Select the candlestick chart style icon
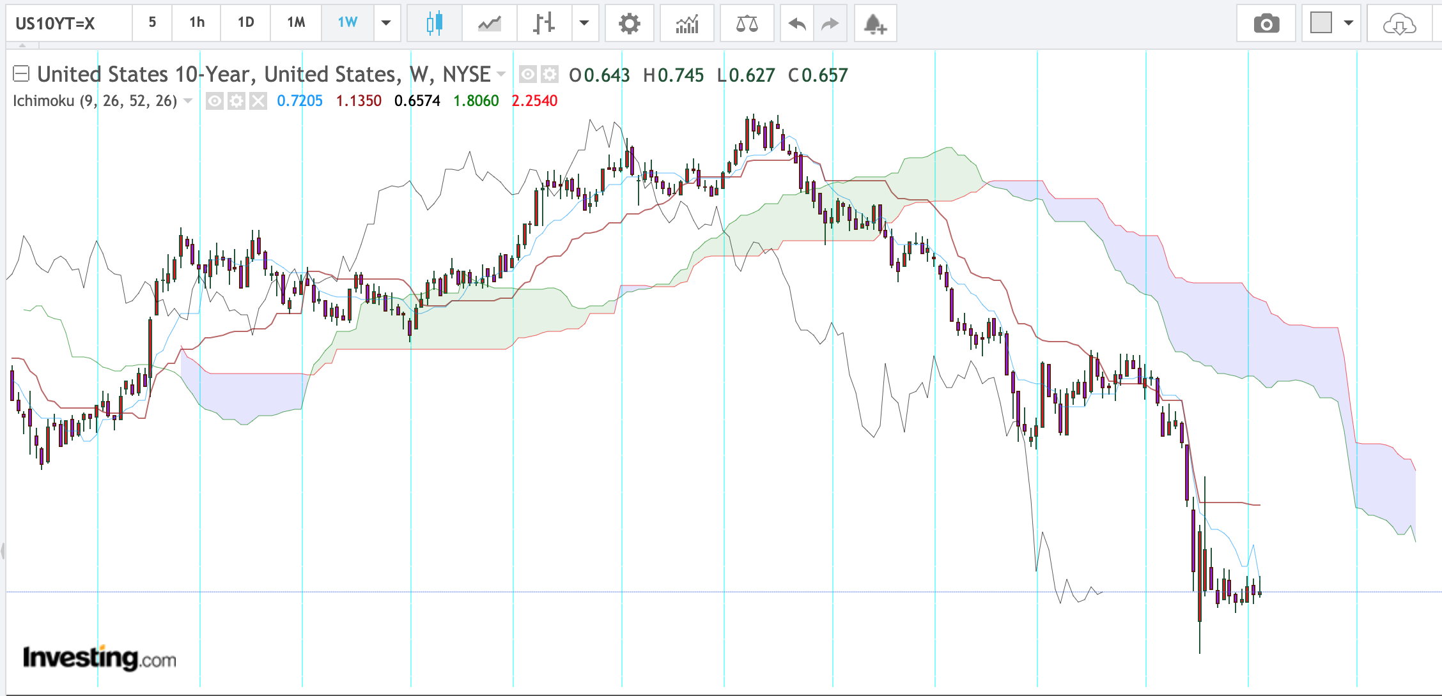The height and width of the screenshot is (696, 1442). (x=434, y=24)
